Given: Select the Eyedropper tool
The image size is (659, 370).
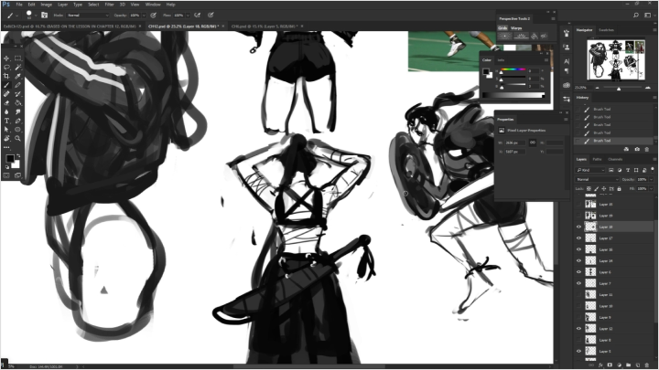Looking at the screenshot, I should point(17,76).
